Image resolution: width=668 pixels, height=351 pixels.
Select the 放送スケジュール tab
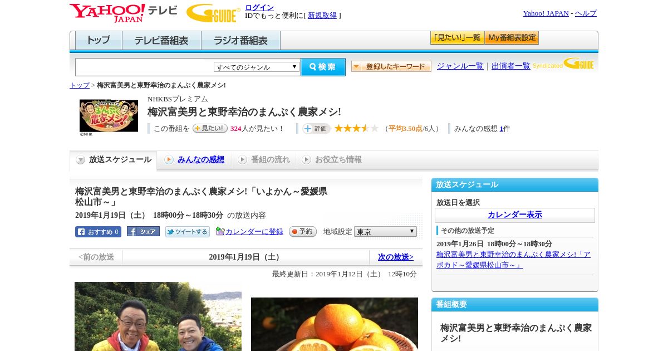point(114,160)
